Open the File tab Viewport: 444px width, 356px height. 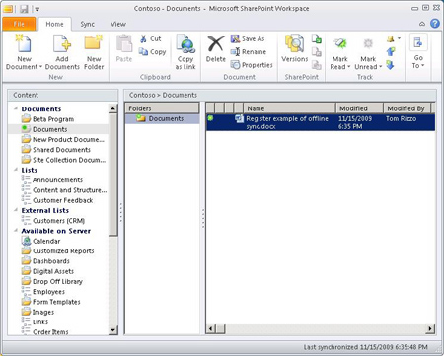[19, 24]
